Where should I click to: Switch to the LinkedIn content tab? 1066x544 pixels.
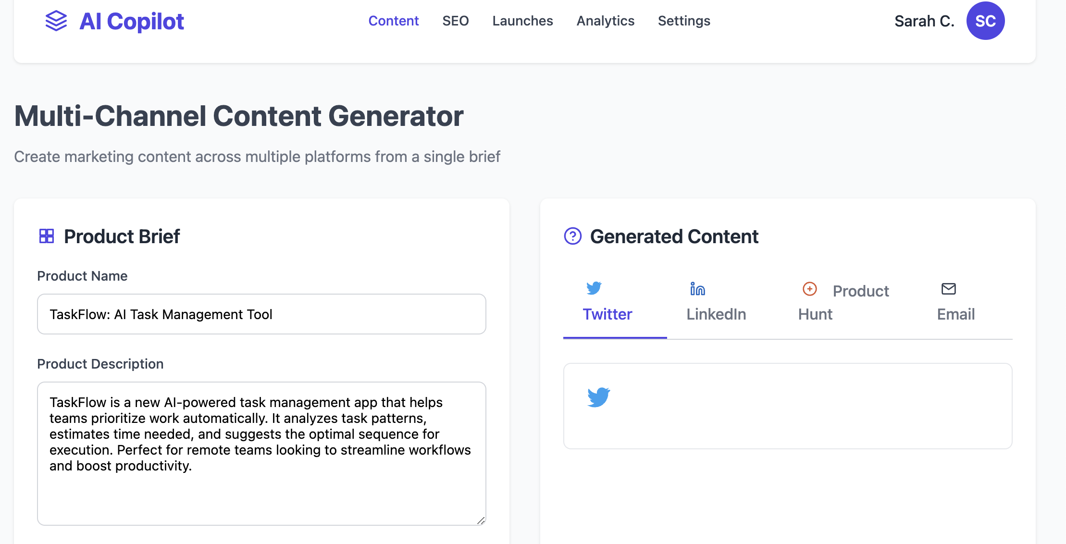point(716,314)
